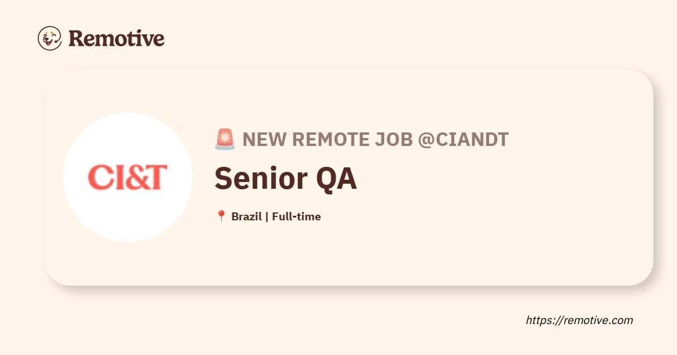Click the pipe separator after Brazil
The width and height of the screenshot is (677, 355).
click(267, 216)
